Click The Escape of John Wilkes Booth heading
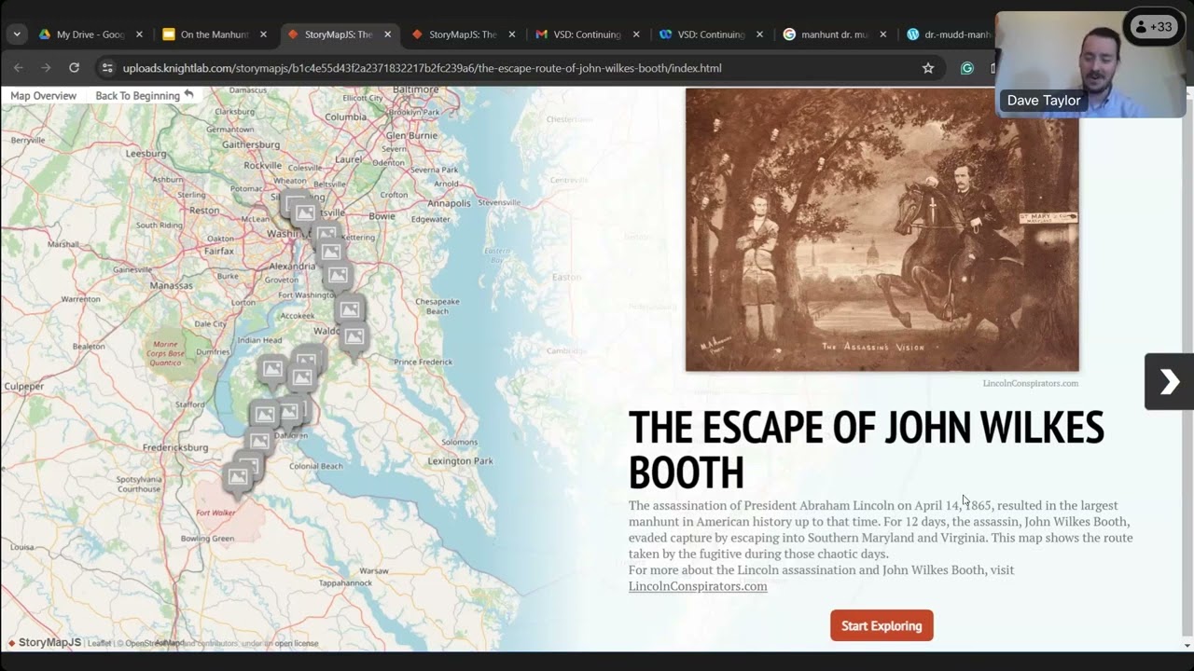The image size is (1194, 671). [866, 450]
